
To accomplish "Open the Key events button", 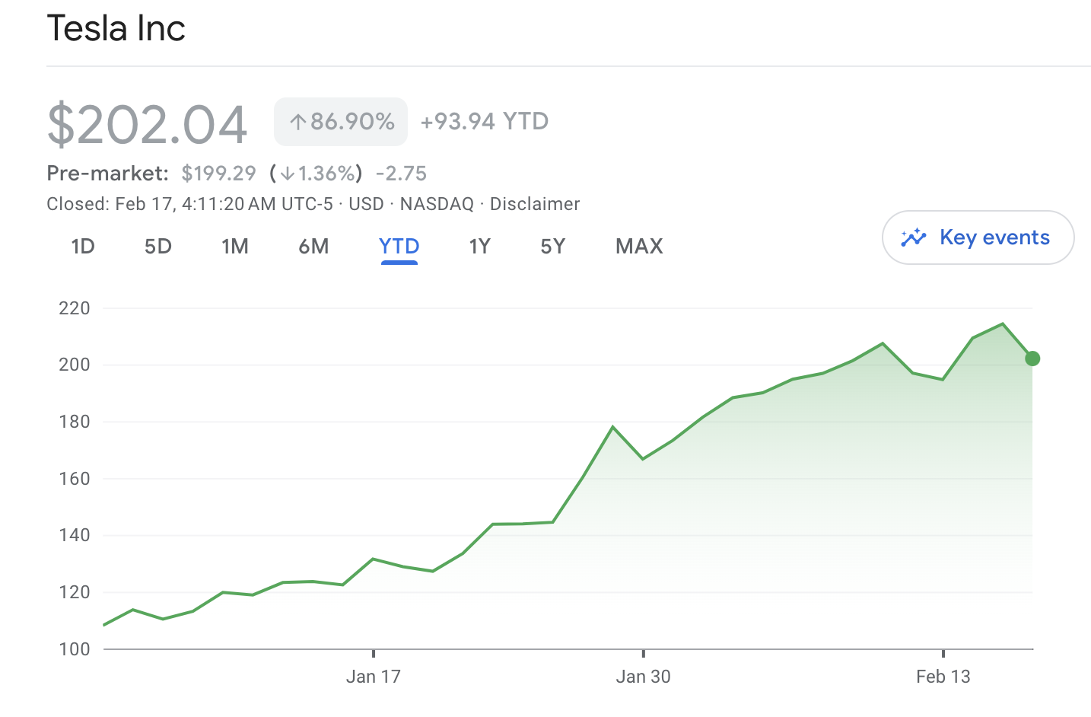I will (978, 237).
